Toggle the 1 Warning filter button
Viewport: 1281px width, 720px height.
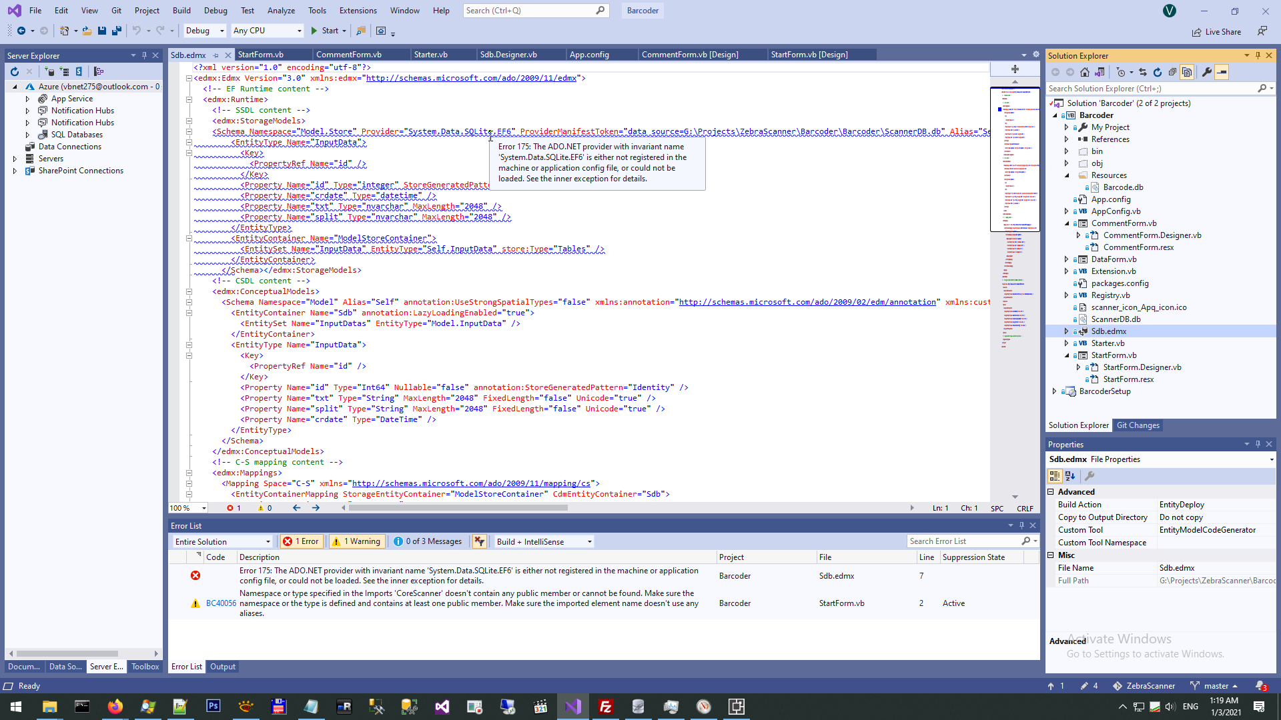pyautogui.click(x=356, y=541)
